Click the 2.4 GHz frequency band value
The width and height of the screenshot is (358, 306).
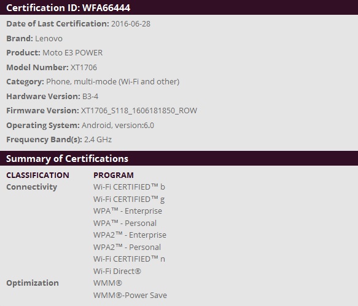pos(98,140)
